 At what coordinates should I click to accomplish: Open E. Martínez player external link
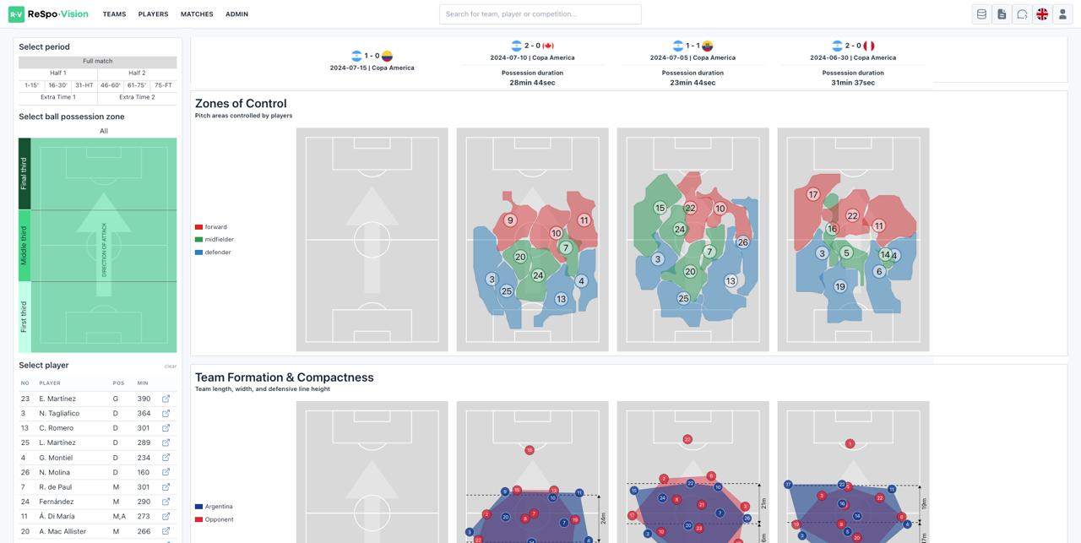click(166, 399)
